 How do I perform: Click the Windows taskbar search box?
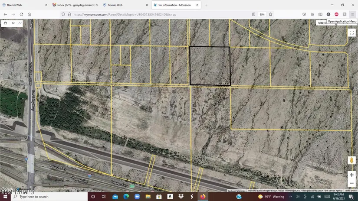click(48, 197)
